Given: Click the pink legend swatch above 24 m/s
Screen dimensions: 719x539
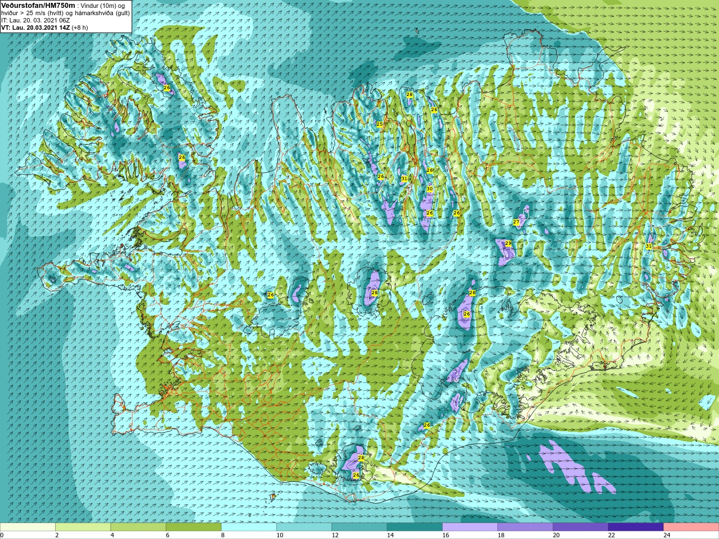Looking at the screenshot, I should [x=691, y=527].
